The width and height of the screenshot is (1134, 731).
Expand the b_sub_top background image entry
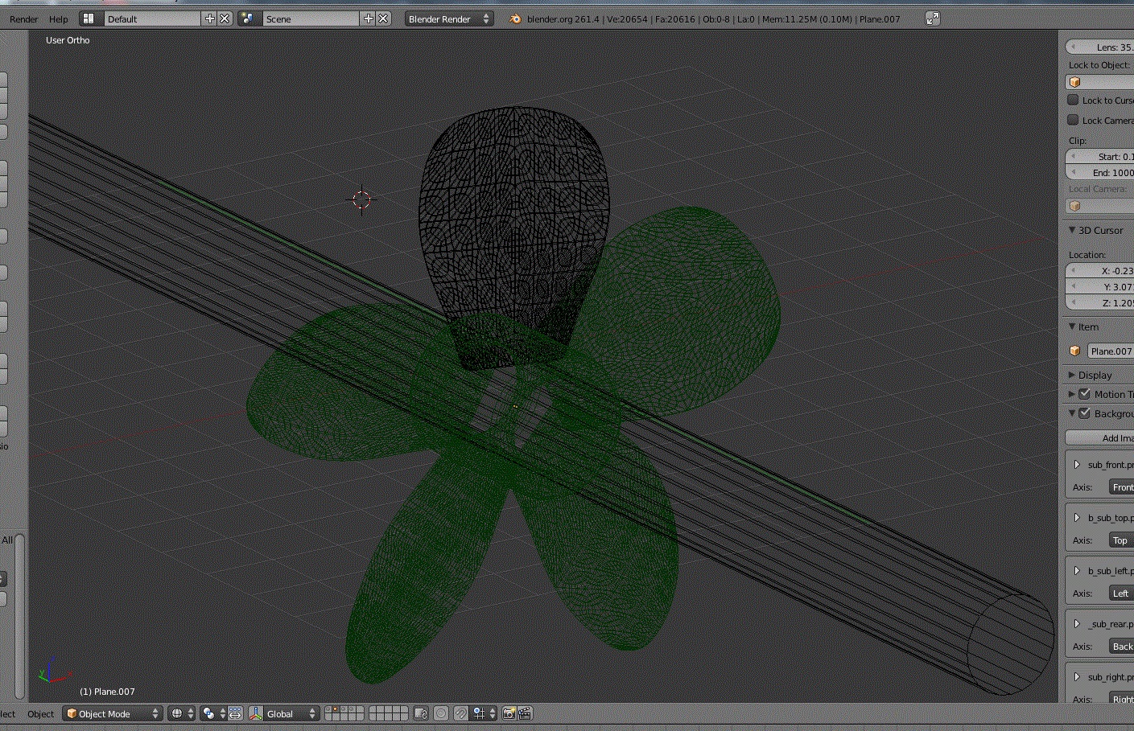click(x=1077, y=517)
